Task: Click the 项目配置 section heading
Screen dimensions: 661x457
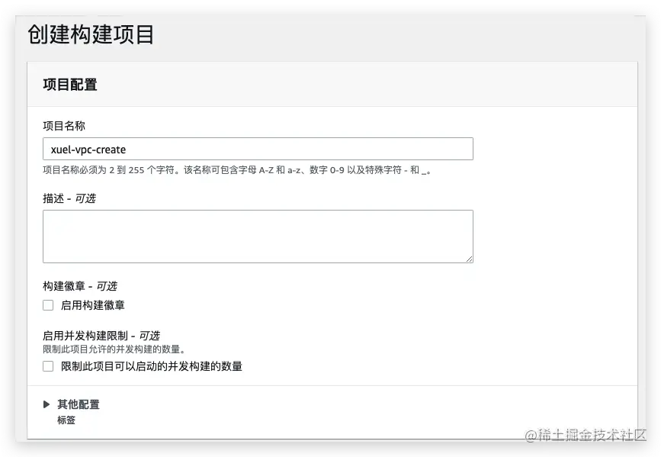Action: (70, 85)
